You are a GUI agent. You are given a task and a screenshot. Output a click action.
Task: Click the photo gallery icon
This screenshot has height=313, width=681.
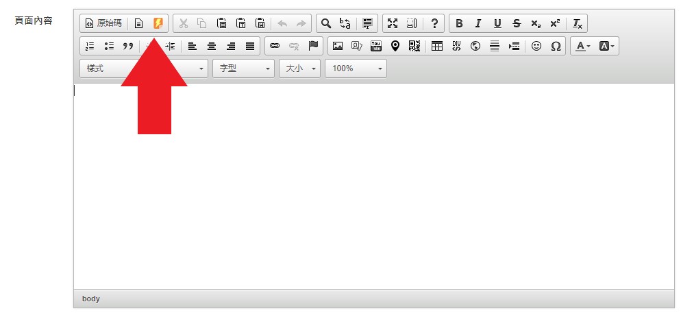tap(357, 46)
